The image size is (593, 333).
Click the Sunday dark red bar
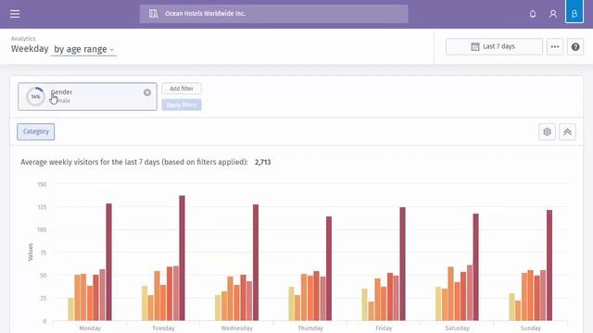pyautogui.click(x=549, y=265)
